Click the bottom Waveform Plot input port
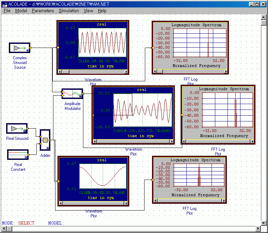Image resolution: width=268 pixels, height=233 pixels. (59, 181)
